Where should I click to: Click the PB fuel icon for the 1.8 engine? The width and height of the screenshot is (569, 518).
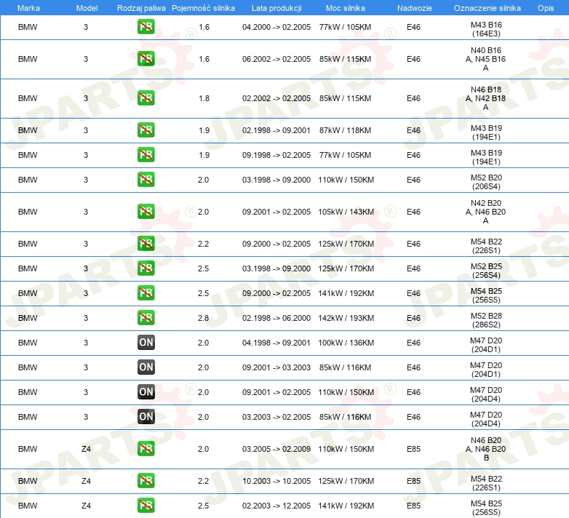(x=146, y=98)
